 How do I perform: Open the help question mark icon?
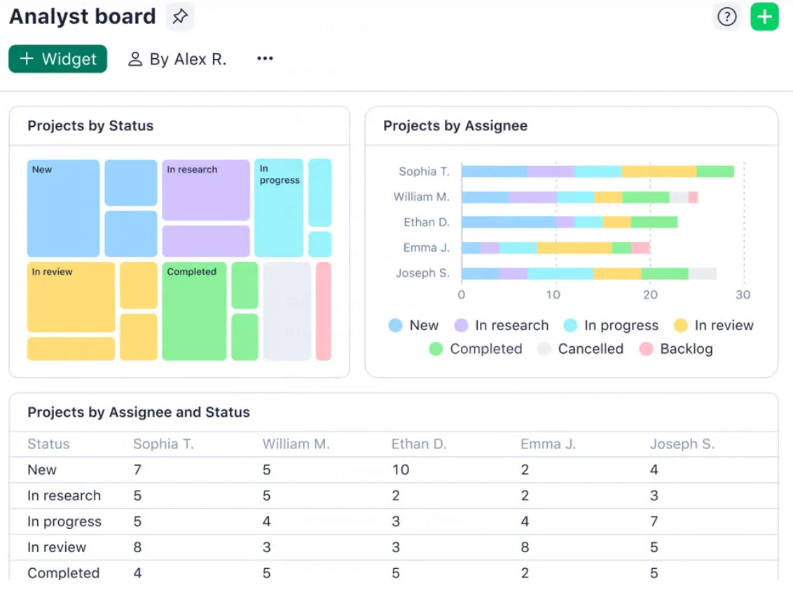[726, 17]
